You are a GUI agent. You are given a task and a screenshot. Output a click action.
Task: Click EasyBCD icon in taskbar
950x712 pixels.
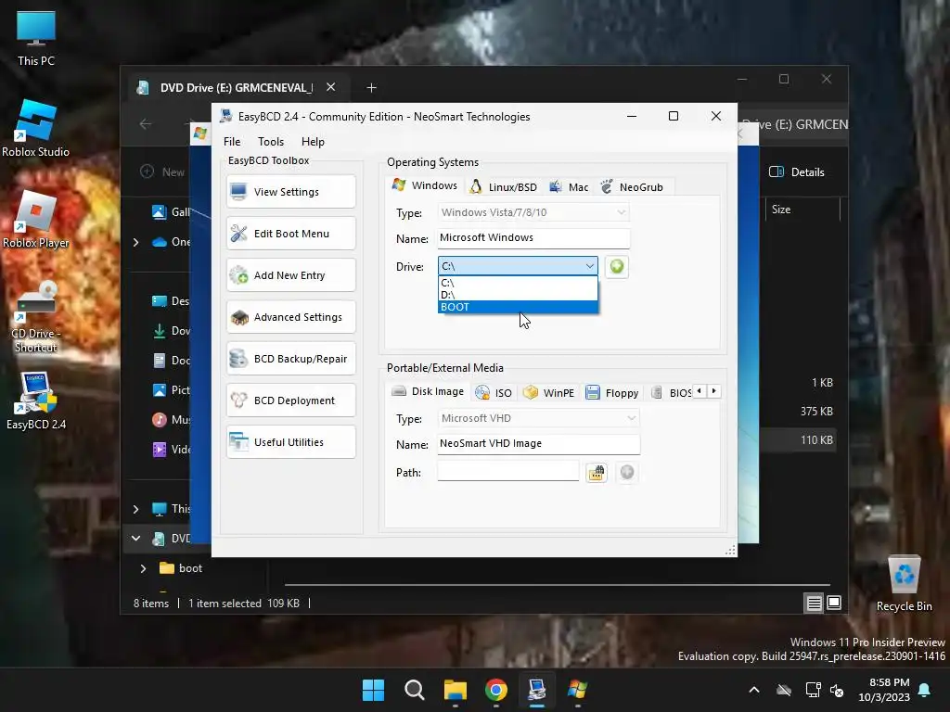[x=537, y=690]
